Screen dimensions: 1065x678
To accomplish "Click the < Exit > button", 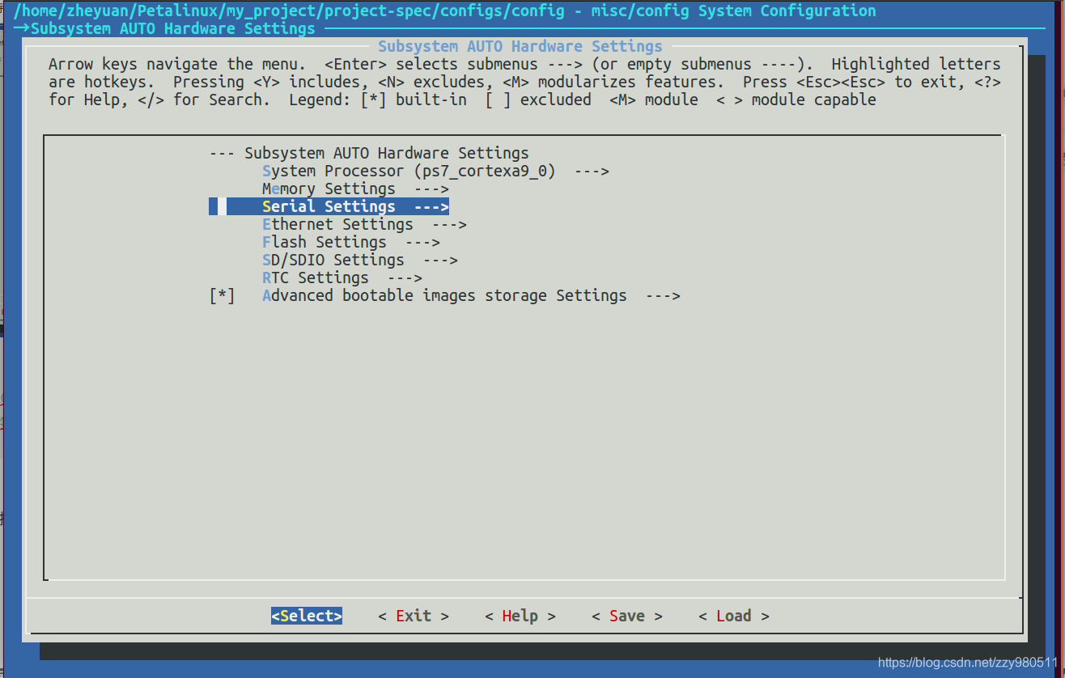I will tap(414, 616).
